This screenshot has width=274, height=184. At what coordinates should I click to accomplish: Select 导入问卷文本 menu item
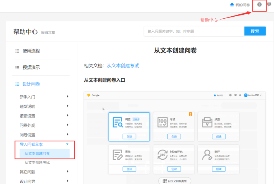31,145
